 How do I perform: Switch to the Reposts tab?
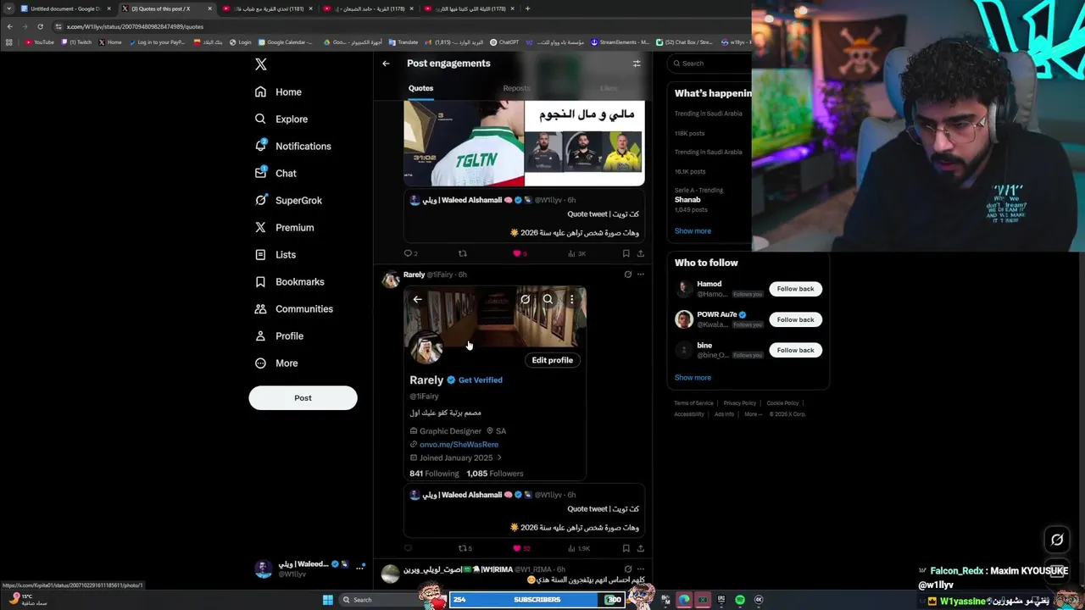[x=516, y=88]
